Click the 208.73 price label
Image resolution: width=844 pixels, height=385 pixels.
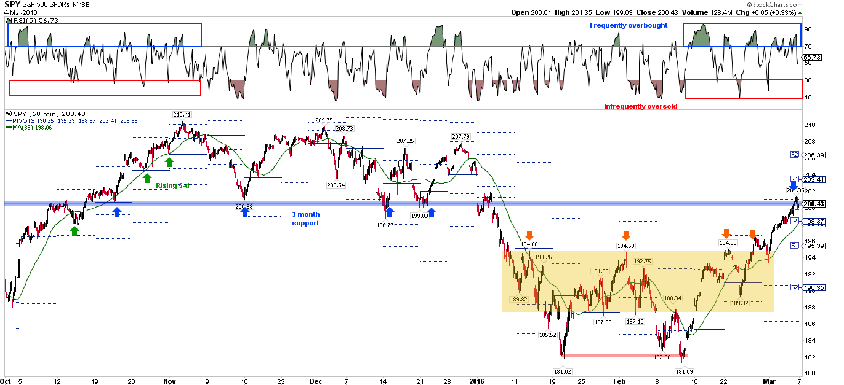click(x=345, y=129)
